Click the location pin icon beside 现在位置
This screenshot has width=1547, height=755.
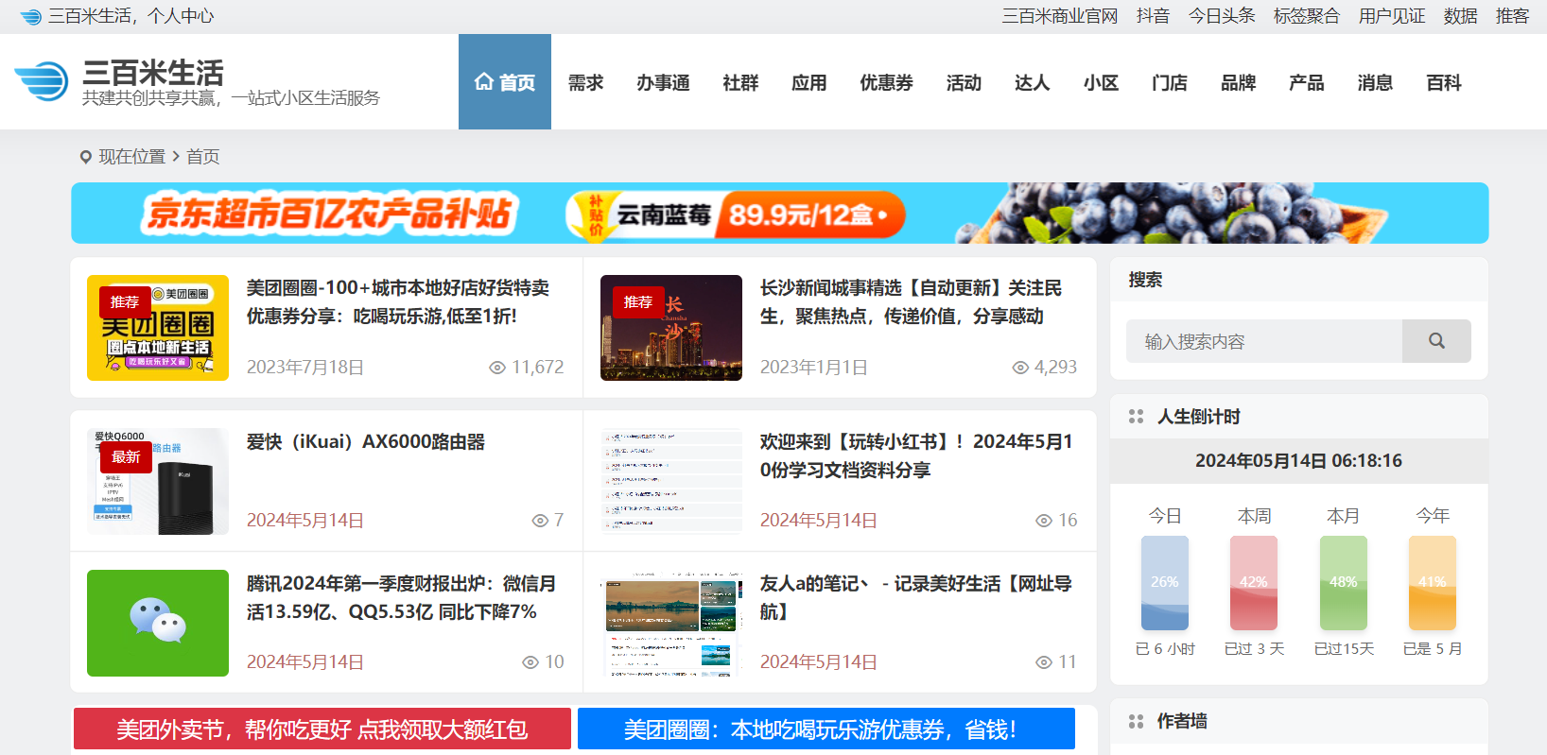(x=86, y=157)
